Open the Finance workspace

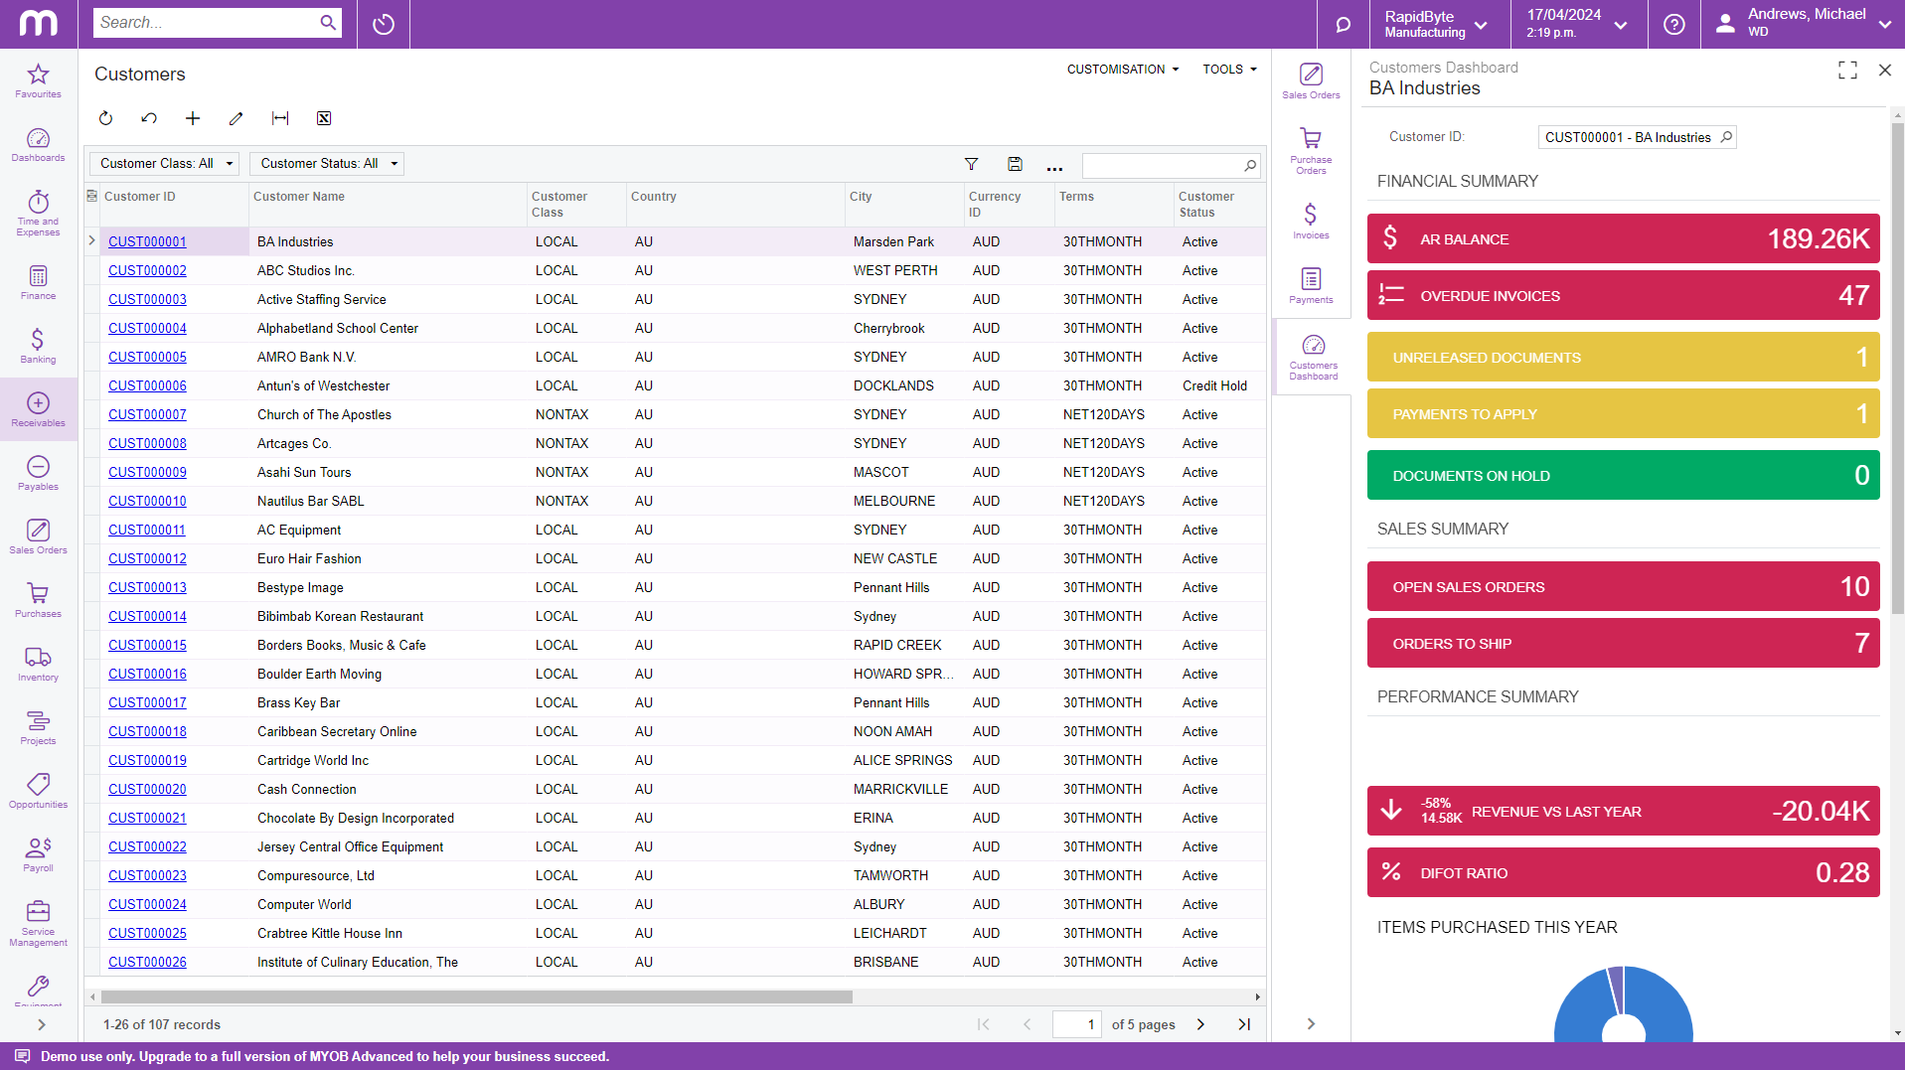click(38, 283)
